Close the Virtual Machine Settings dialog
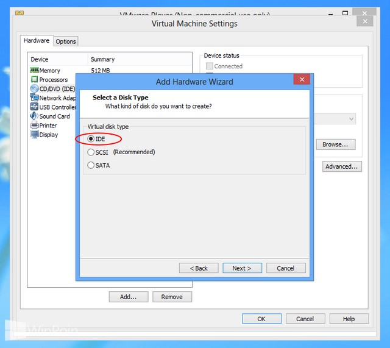Image resolution: width=390 pixels, height=348 pixels. tap(364, 21)
